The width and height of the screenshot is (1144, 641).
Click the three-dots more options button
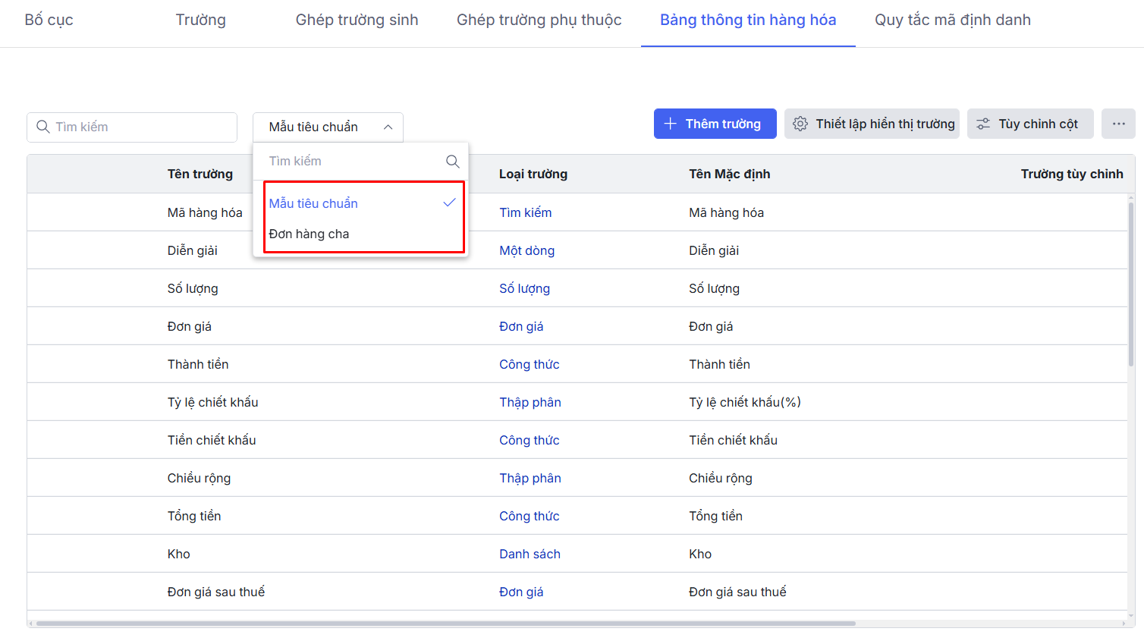(x=1118, y=124)
